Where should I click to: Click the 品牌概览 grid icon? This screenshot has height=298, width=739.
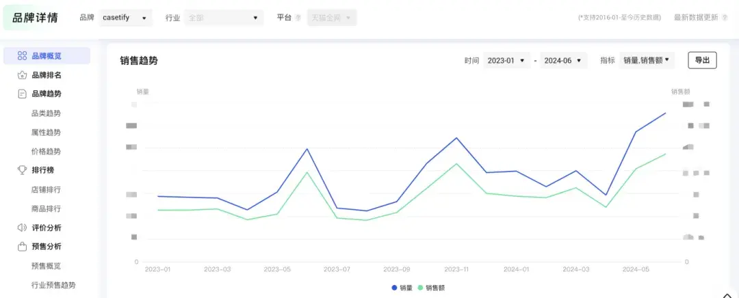pos(23,56)
